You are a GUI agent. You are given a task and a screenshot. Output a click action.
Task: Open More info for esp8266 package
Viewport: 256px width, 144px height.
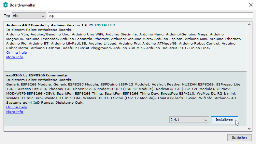15,111
